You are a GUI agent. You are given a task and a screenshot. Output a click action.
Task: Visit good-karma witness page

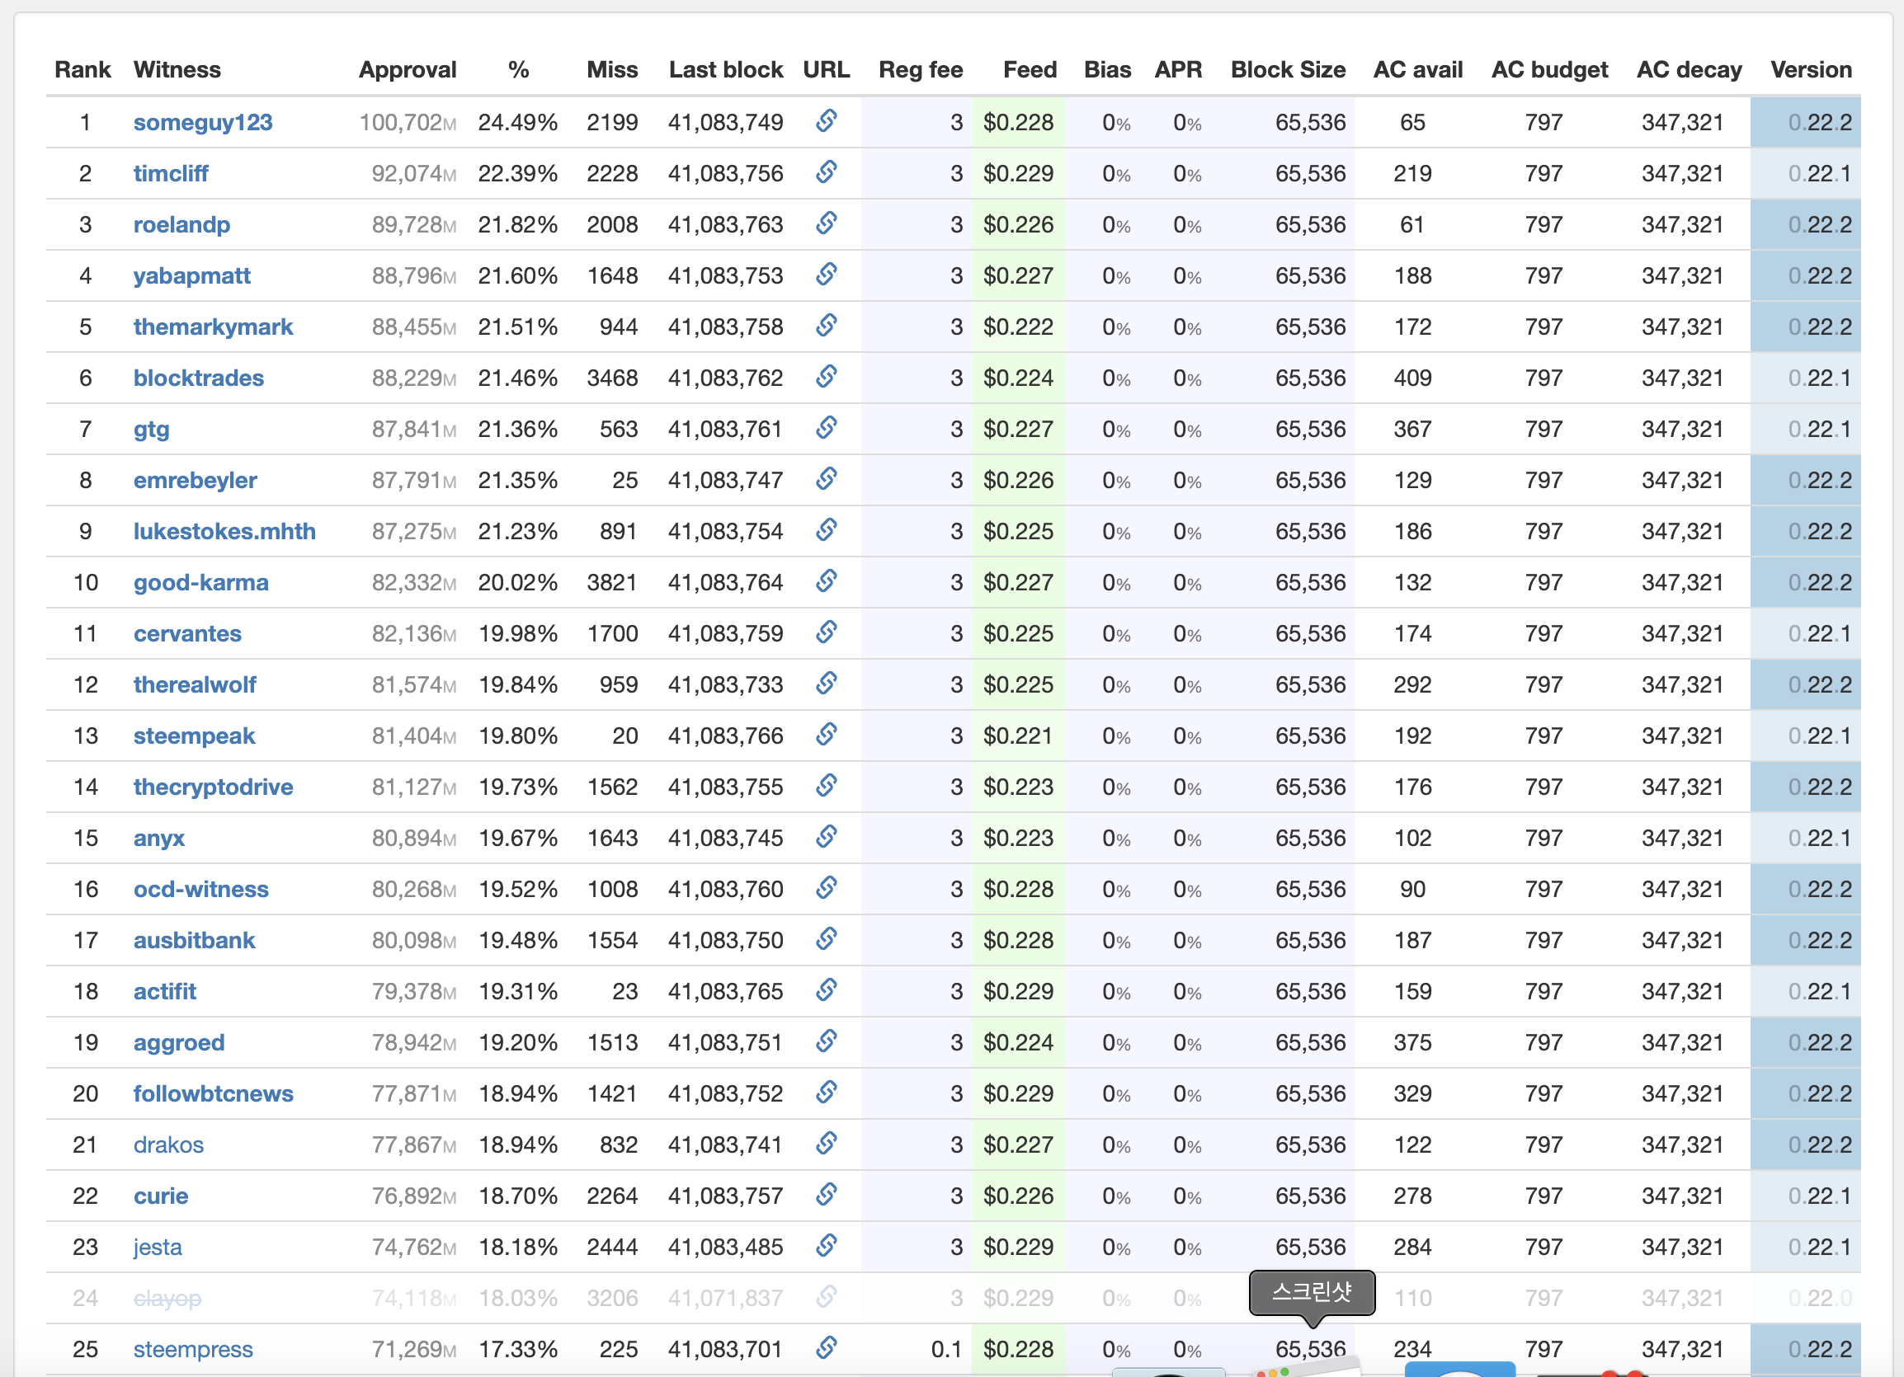pos(201,583)
